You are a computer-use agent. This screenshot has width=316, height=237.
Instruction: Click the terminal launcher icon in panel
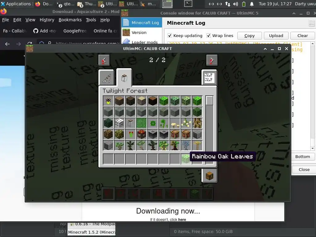188,4
